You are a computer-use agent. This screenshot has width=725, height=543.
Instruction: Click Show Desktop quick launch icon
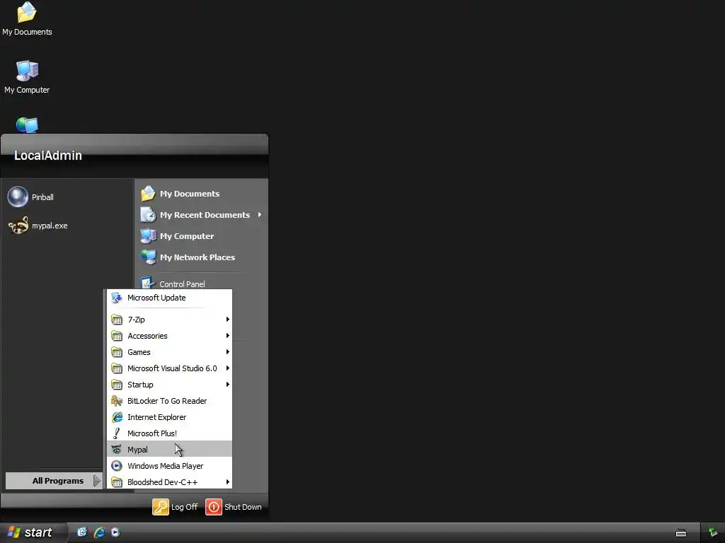click(82, 532)
